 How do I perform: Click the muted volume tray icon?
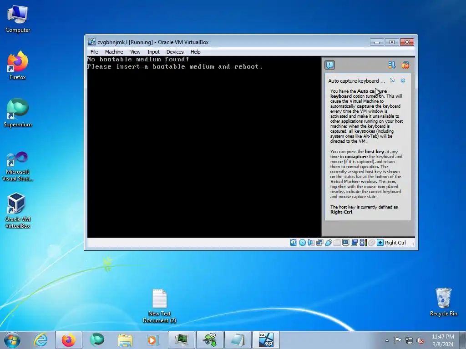click(420, 340)
